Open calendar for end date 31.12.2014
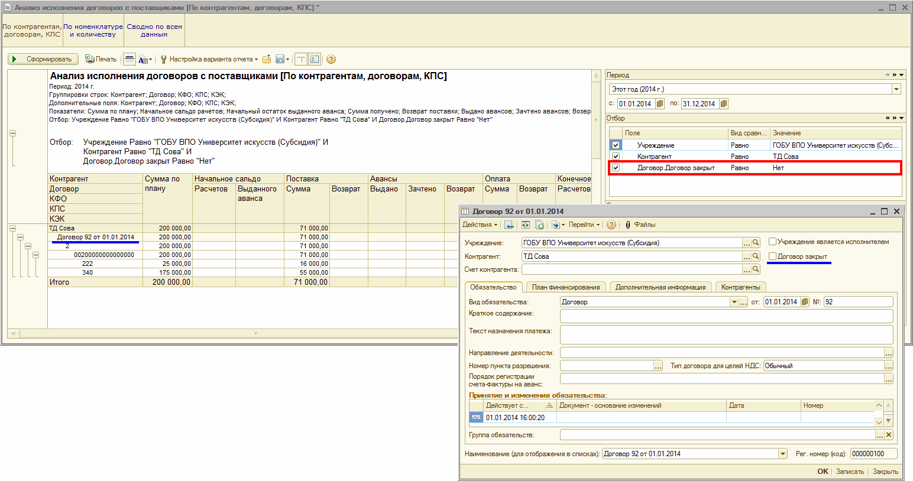Viewport: 913px width, 481px height. (724, 103)
